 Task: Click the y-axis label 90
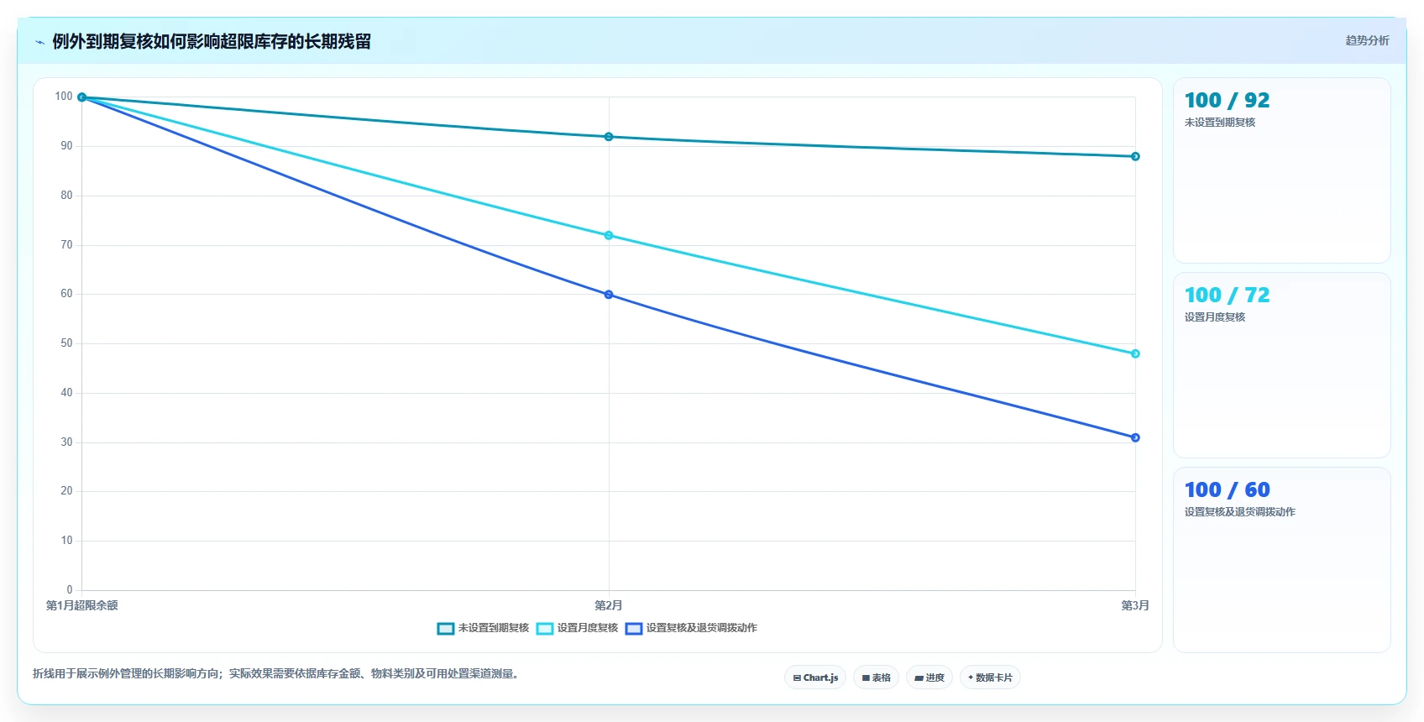(x=66, y=146)
